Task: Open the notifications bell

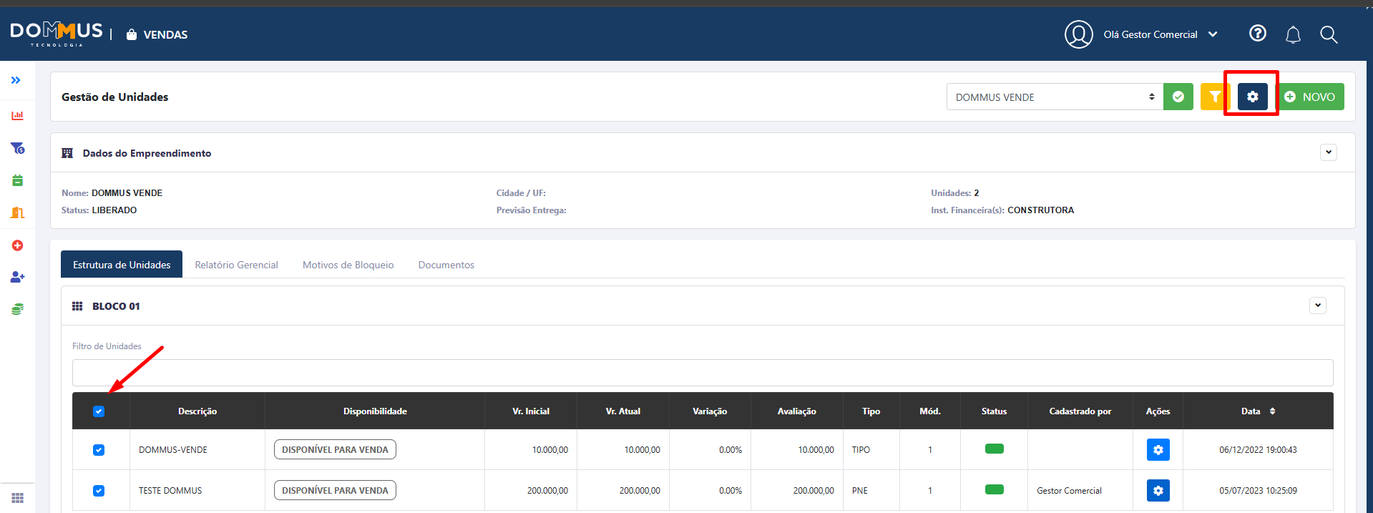Action: click(1293, 34)
